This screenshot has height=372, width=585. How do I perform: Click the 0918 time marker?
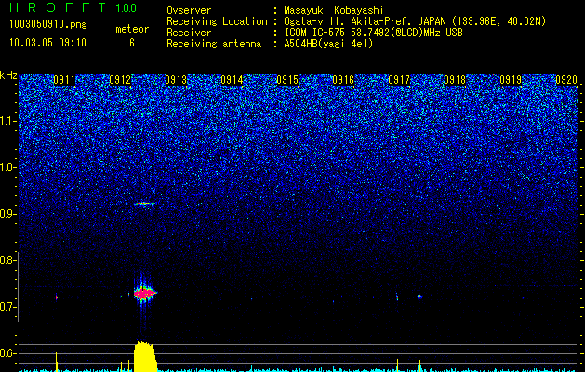pyautogui.click(x=455, y=80)
